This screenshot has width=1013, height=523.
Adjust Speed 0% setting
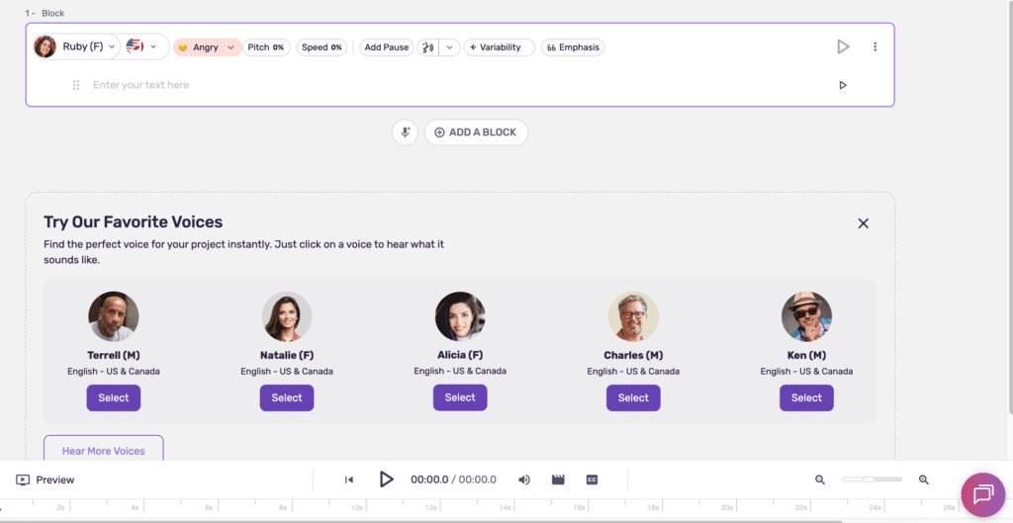click(x=322, y=47)
